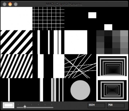This screenshot has width=129, height=111.
Task: Select the white grid lines pattern thumbnail
Action: pyautogui.click(x=48, y=18)
